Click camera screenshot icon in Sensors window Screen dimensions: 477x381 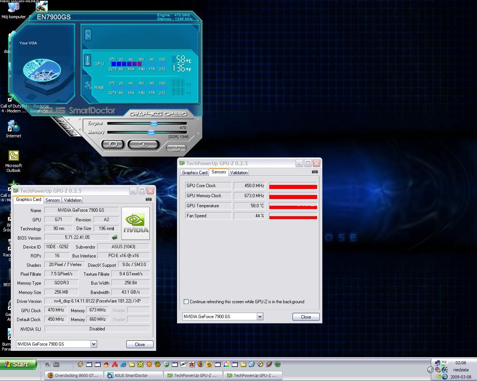pos(315,172)
